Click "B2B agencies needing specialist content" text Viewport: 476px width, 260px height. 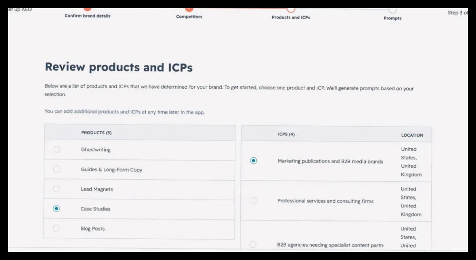[330, 245]
